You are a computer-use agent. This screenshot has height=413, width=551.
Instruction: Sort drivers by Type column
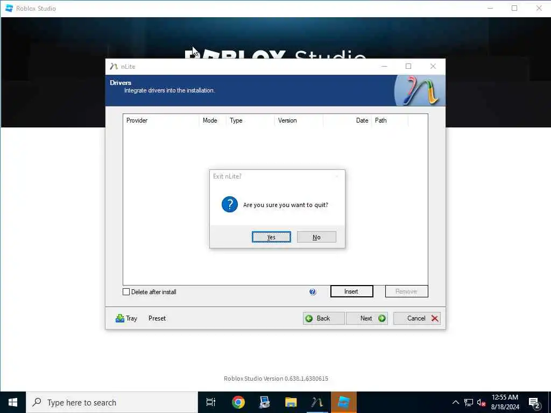[x=250, y=120]
